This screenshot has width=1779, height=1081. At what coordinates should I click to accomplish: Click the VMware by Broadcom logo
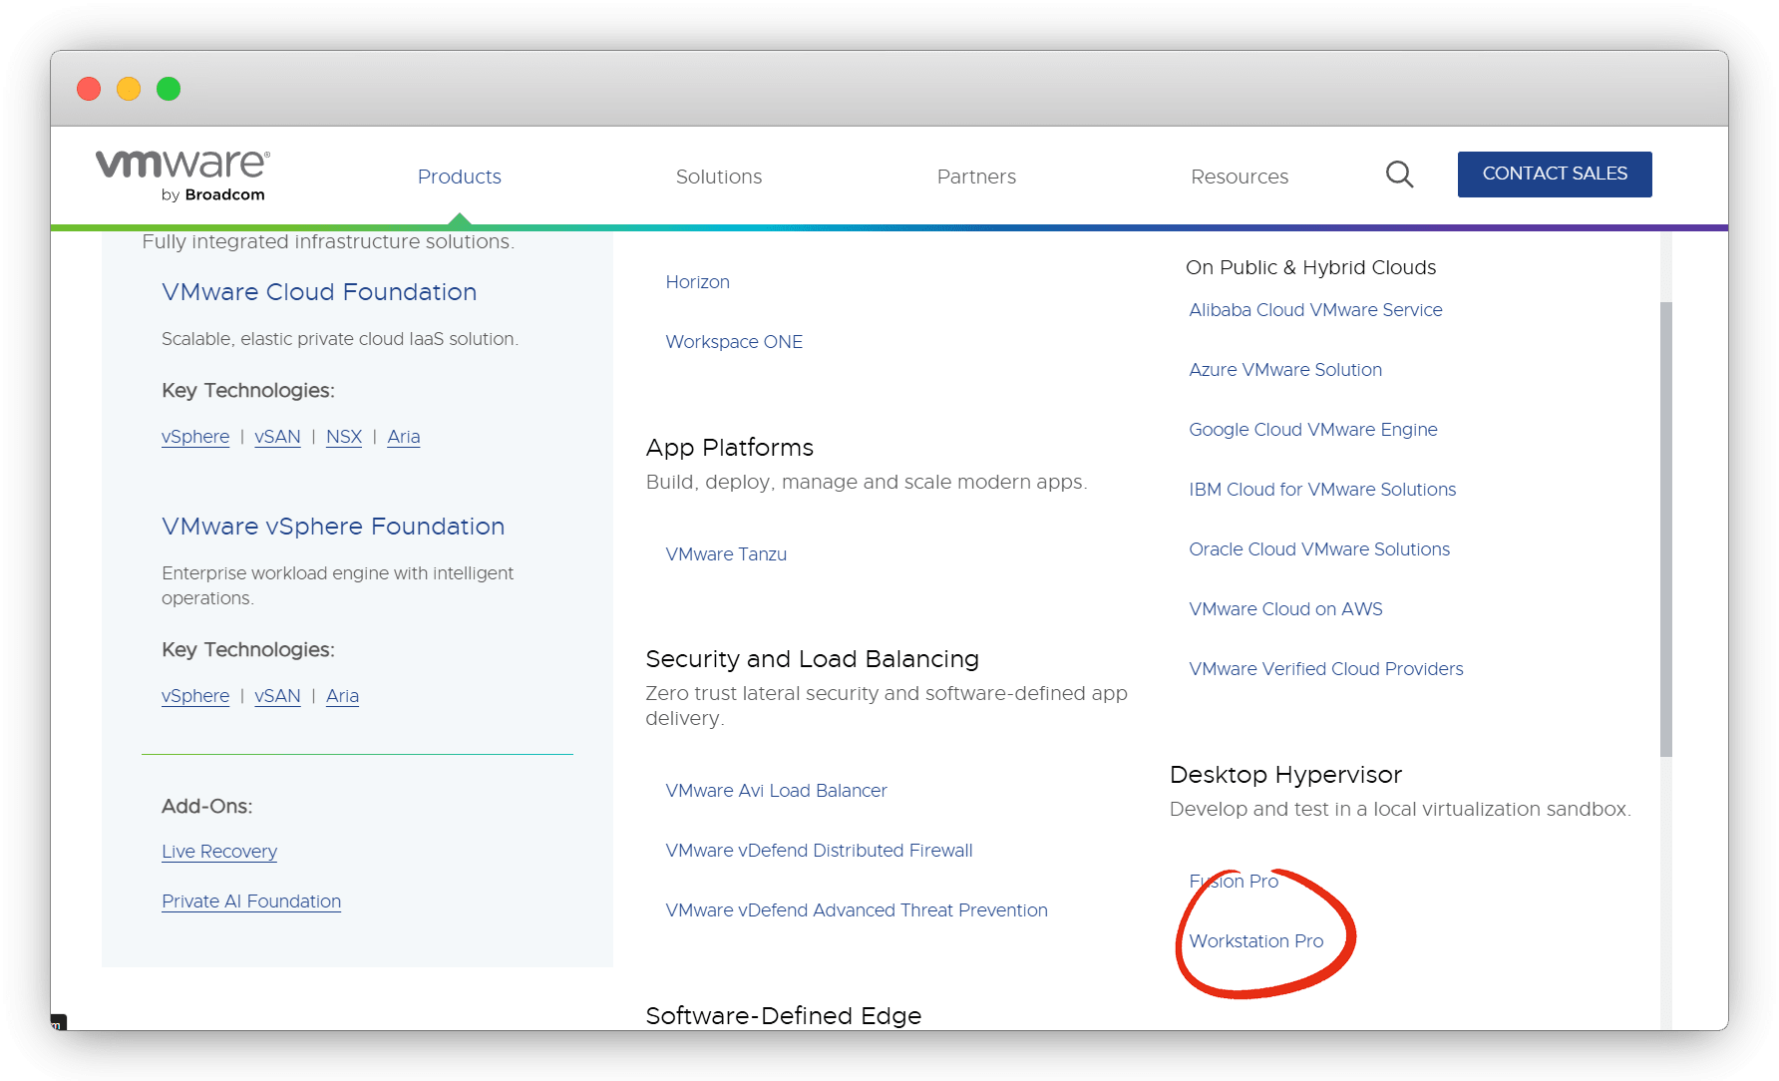point(182,176)
